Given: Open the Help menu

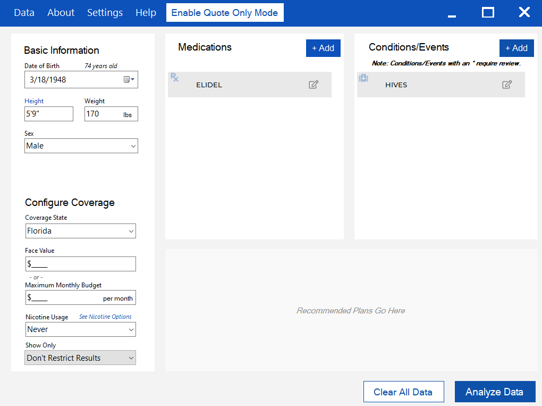Looking at the screenshot, I should 146,13.
